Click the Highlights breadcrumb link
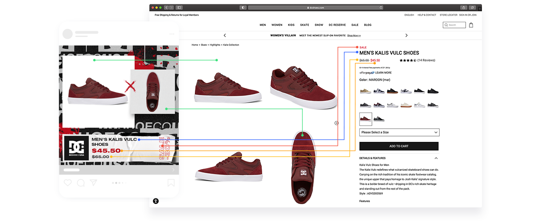Viewport: 535px width, 223px height. point(215,45)
